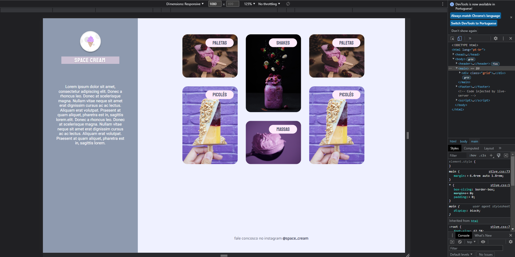This screenshot has width=515, height=257.
Task: Activate the inspect element picker icon
Action: 453,38
